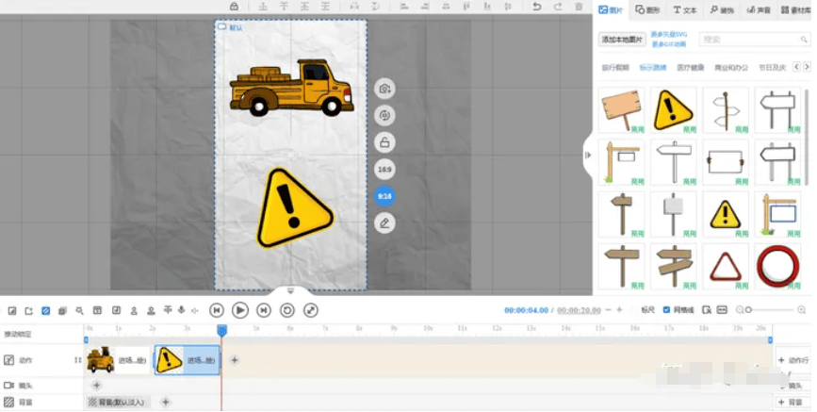Click the camera snapshot icon beside canvas
Viewport: 817px width, 412px height.
(x=384, y=89)
